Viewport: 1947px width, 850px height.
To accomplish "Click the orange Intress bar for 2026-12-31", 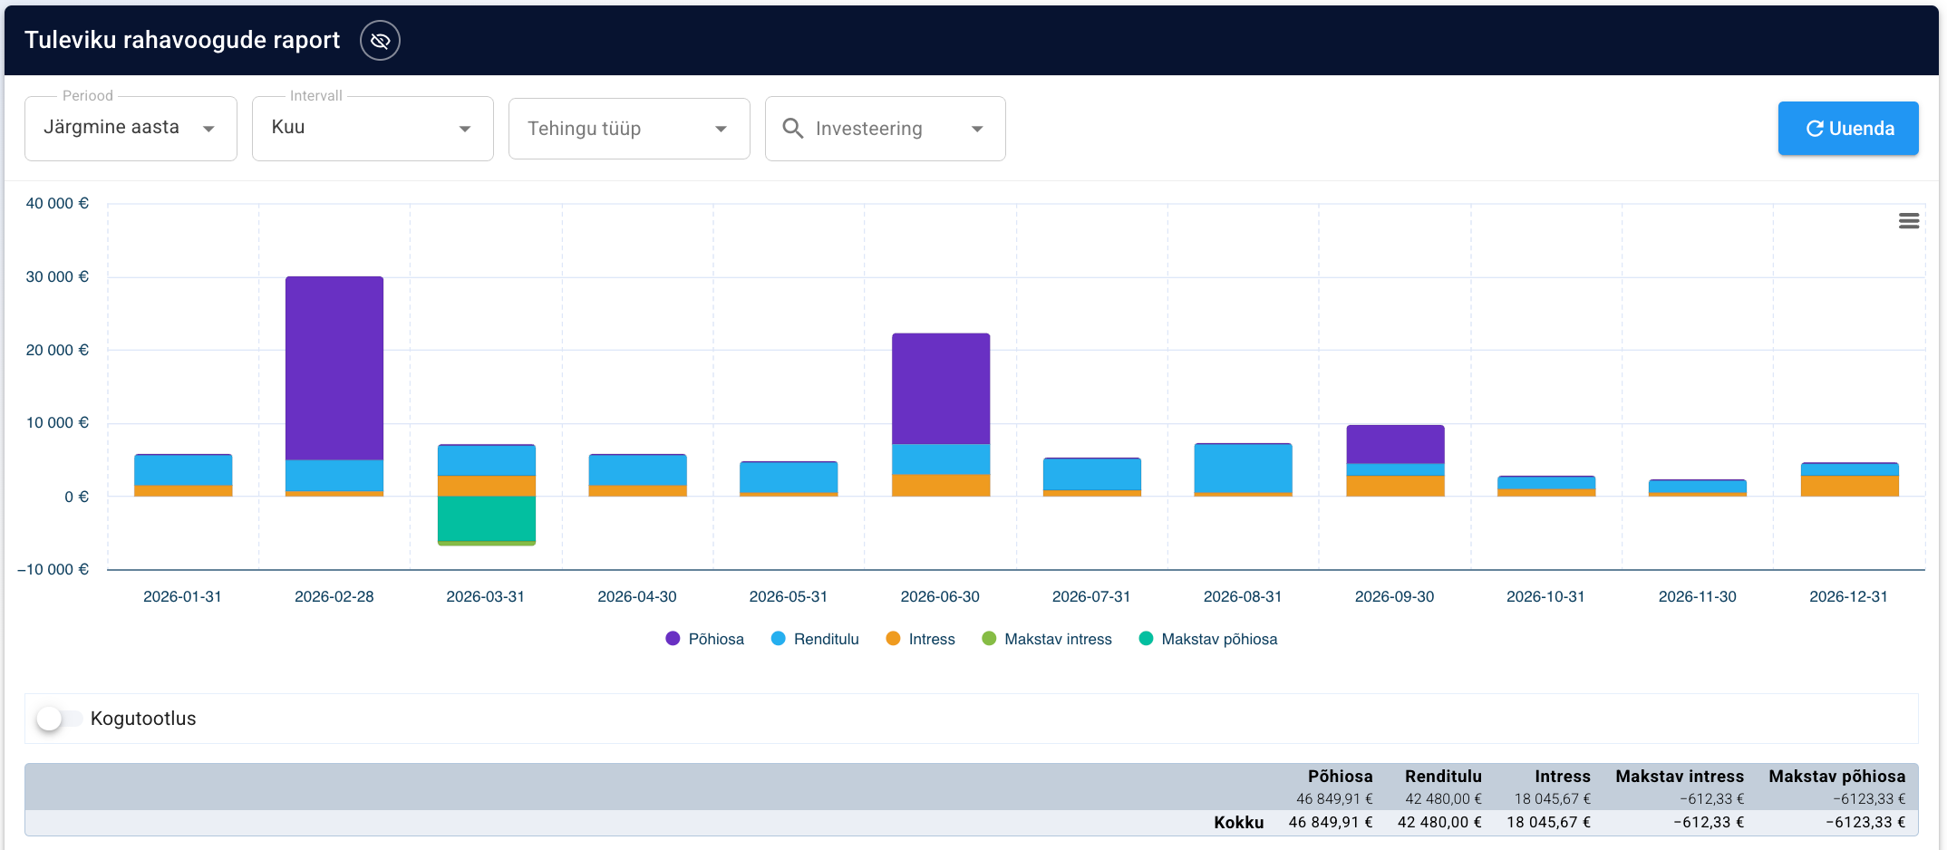I will tap(1850, 486).
